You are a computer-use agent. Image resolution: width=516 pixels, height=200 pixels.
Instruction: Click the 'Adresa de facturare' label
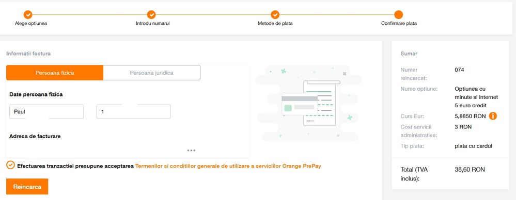[x=35, y=136]
